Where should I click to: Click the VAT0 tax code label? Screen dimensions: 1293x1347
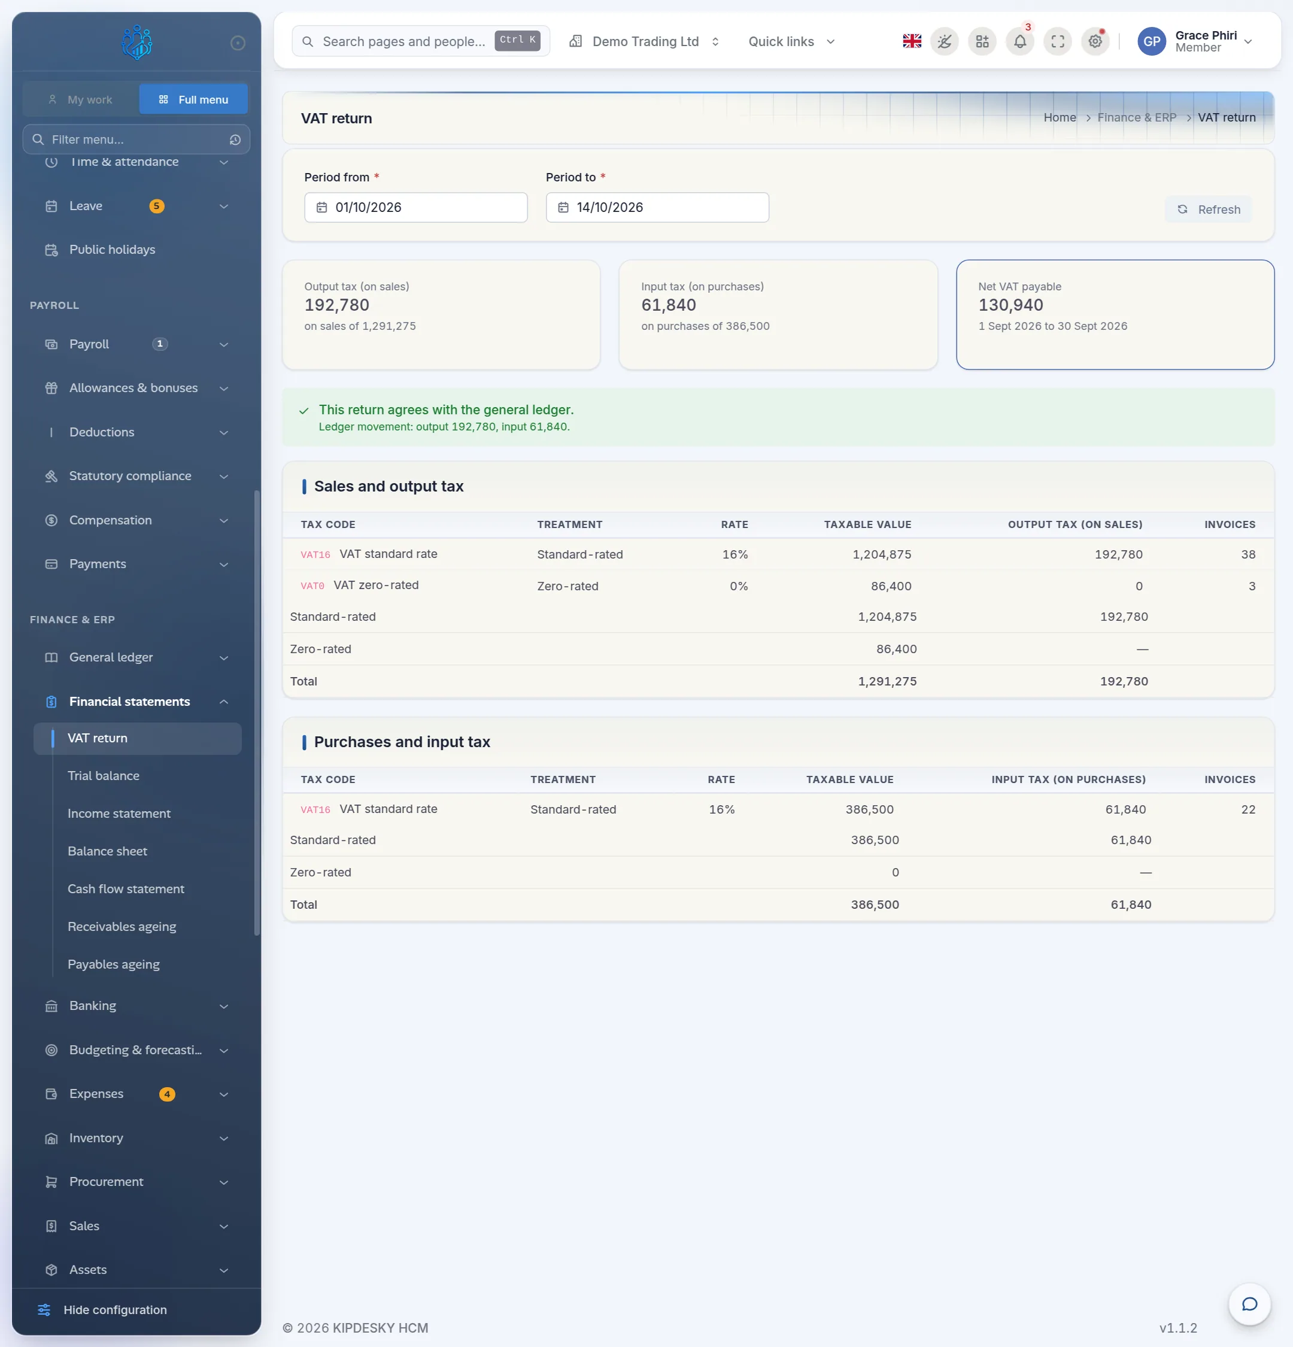coord(312,586)
